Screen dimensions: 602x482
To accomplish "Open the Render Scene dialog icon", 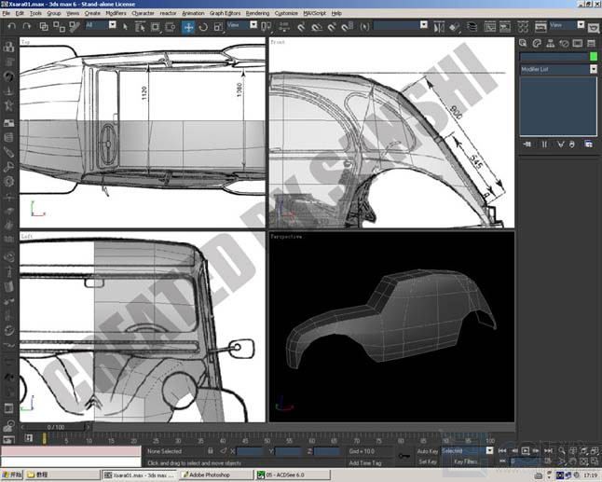I will pos(540,27).
